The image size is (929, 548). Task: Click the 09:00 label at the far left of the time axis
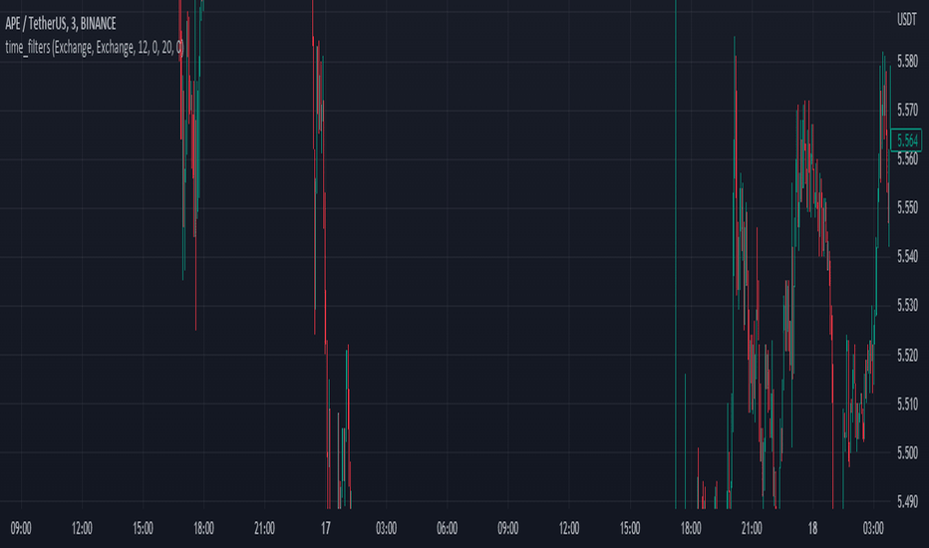21,528
